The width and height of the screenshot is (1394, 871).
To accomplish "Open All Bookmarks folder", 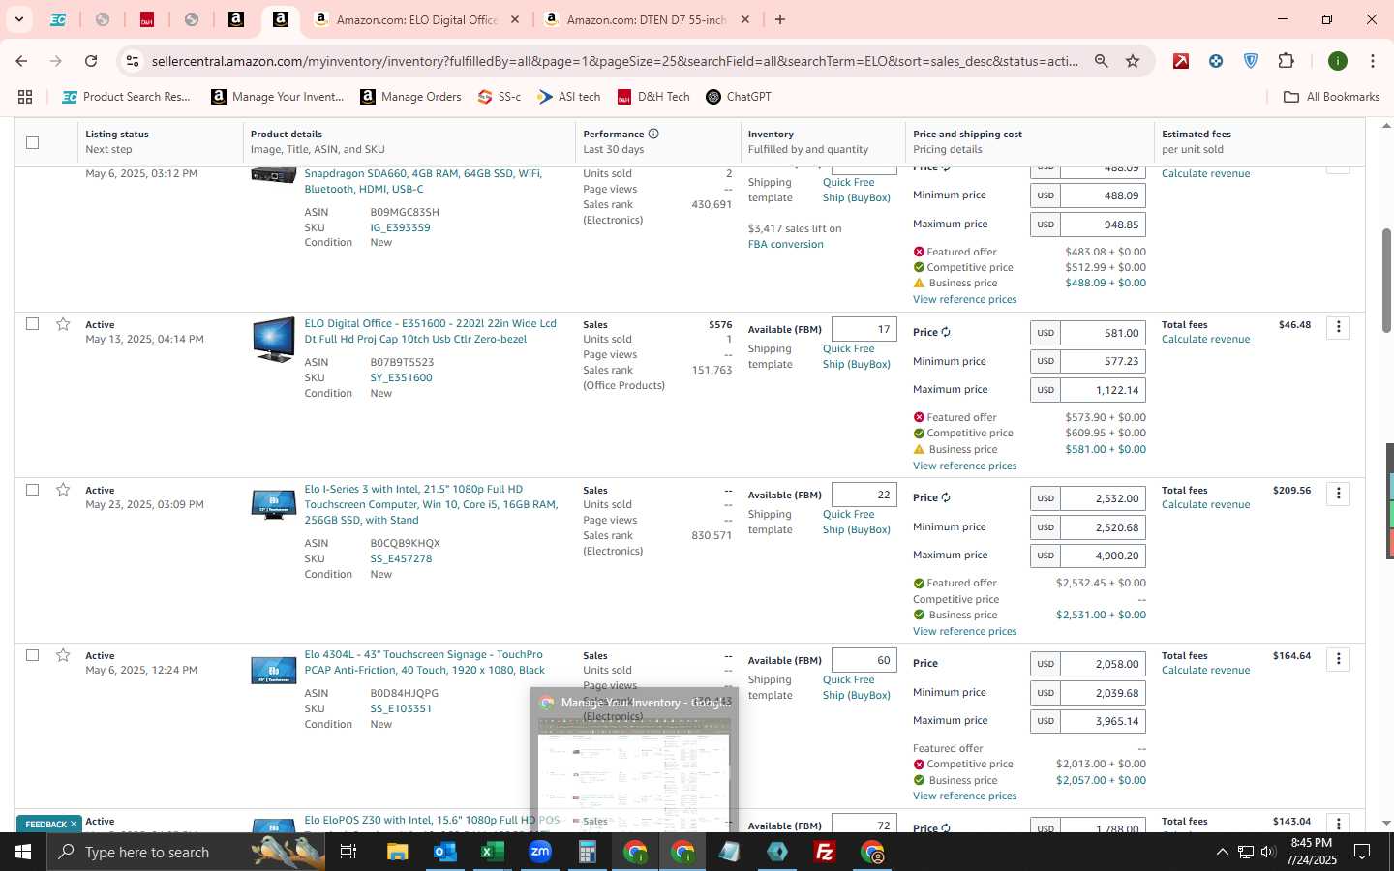I will (1331, 97).
